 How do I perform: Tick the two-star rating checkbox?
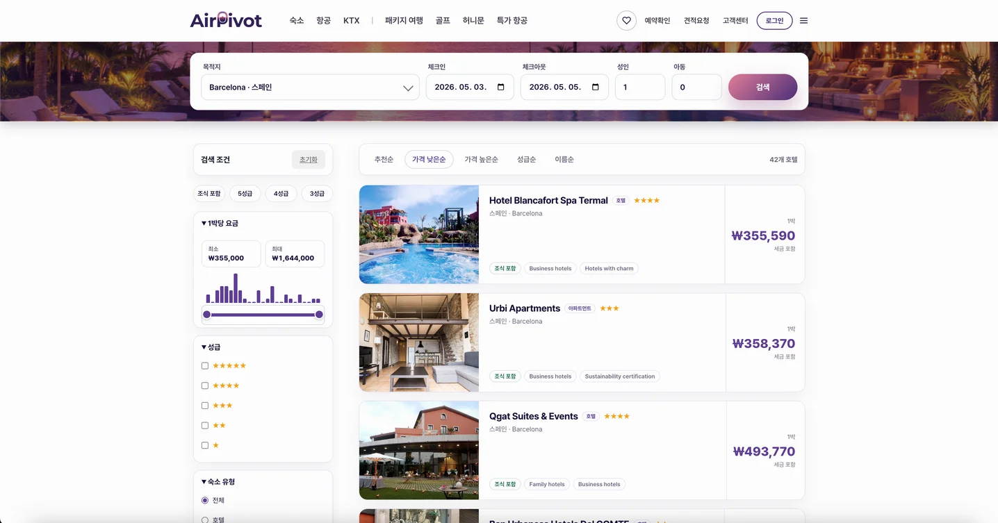(205, 425)
